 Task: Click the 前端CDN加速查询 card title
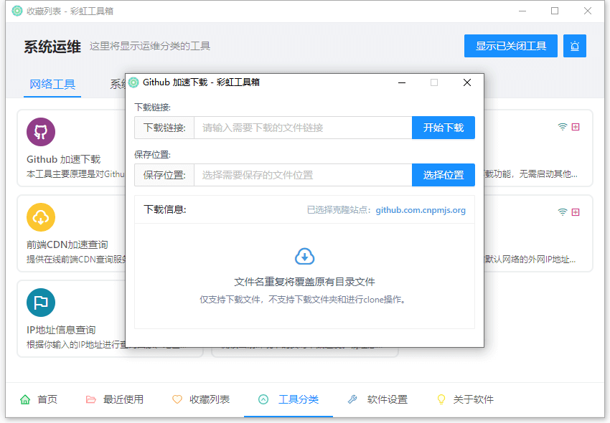coord(67,244)
